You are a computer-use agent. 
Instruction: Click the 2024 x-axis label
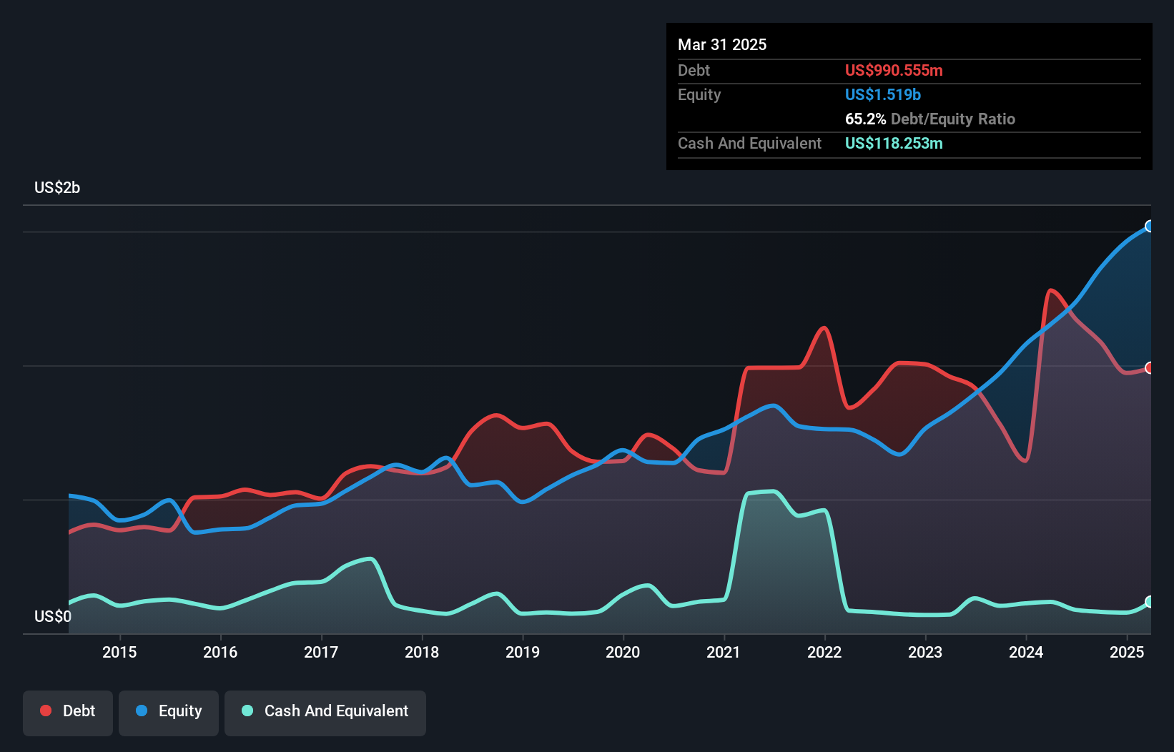[1026, 652]
